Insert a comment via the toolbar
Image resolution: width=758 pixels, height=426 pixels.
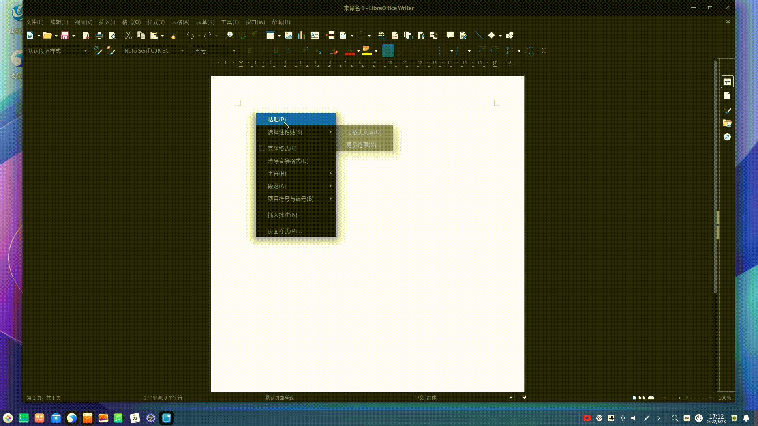pos(450,35)
